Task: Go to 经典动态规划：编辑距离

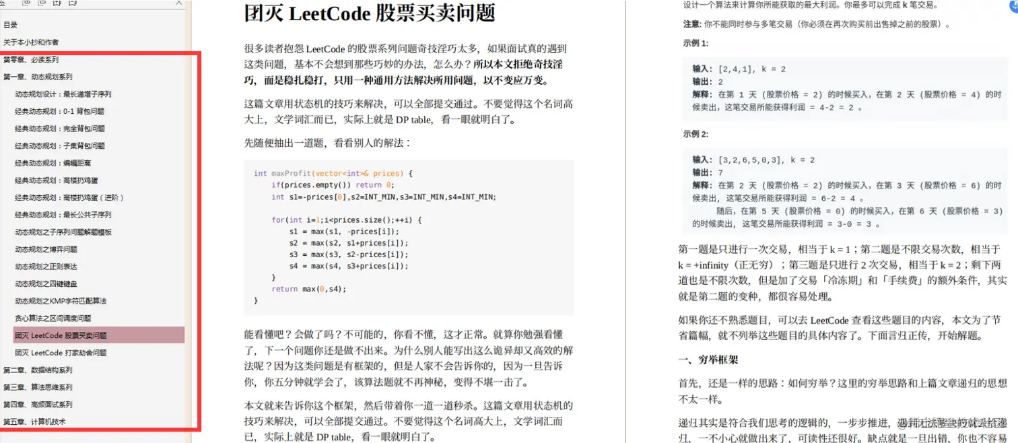Action: 53,163
